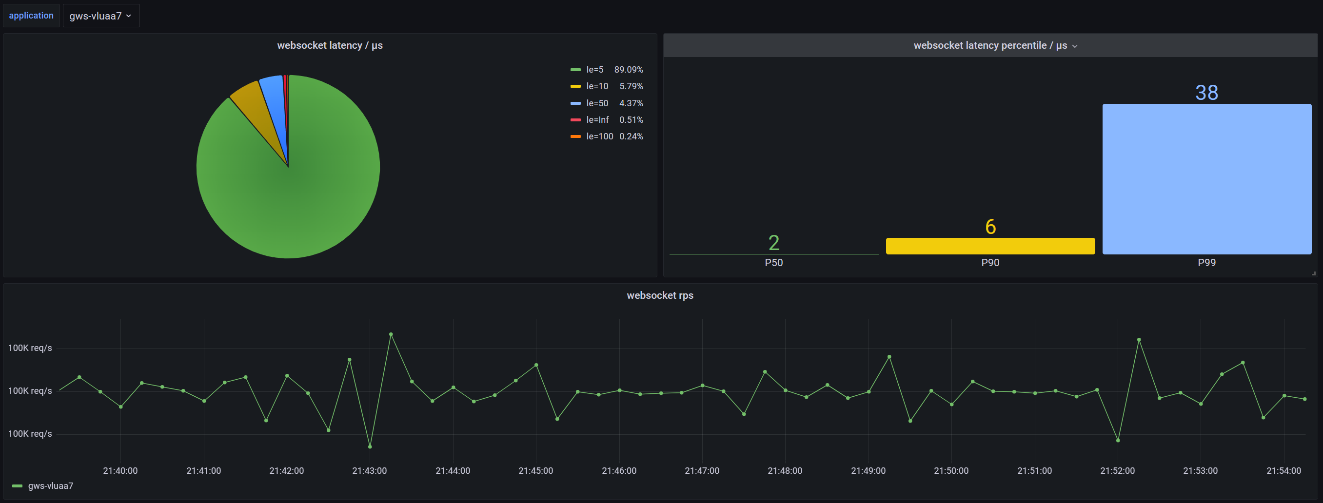Click the yellow le=10 legend color swatch
The width and height of the screenshot is (1323, 503).
click(x=575, y=86)
